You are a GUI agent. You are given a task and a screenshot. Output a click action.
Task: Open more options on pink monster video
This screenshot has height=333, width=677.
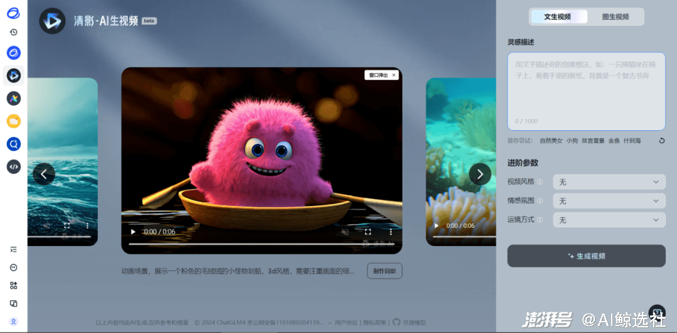point(391,232)
